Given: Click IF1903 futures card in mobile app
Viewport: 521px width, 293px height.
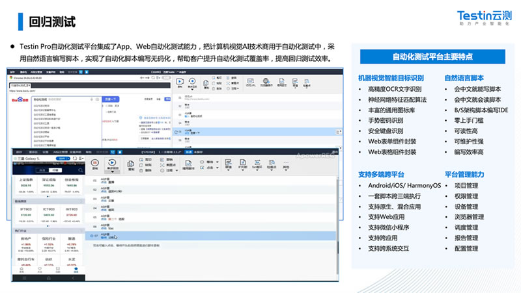Looking at the screenshot, I should pos(26,215).
